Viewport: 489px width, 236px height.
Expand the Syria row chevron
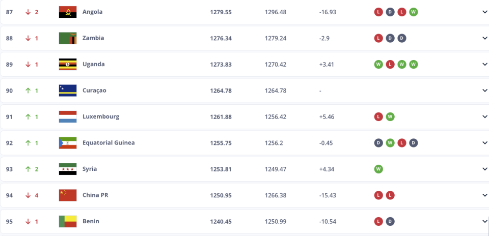(484, 169)
